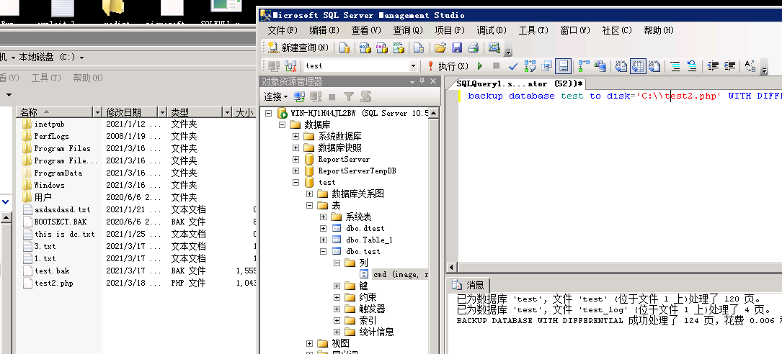
Task: Open a Database Engine Query
Action: (x=345, y=47)
